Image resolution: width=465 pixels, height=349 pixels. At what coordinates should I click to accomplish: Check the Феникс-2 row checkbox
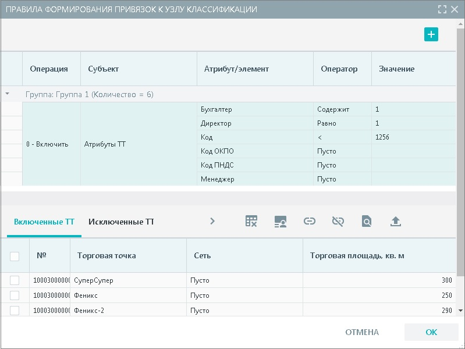pos(15,311)
